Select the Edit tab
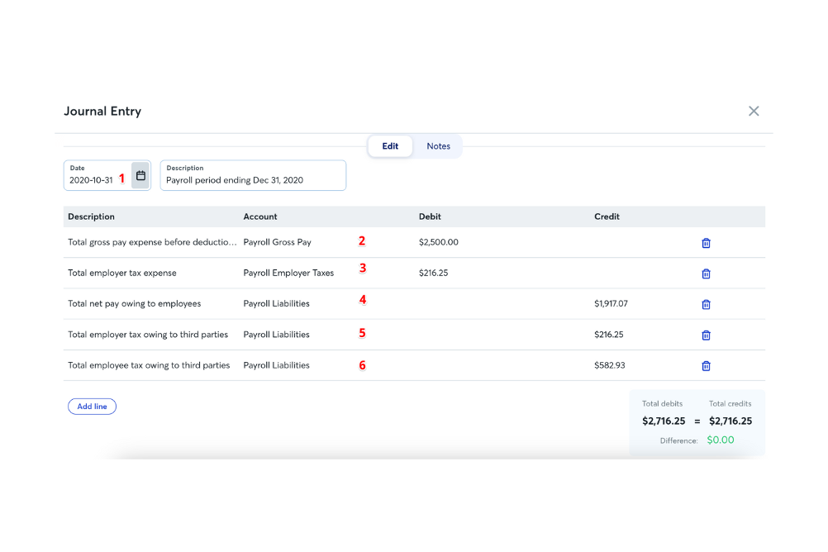 [390, 145]
